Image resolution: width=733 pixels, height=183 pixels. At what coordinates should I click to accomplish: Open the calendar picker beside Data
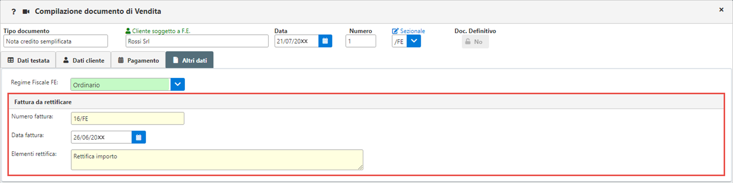pyautogui.click(x=325, y=41)
